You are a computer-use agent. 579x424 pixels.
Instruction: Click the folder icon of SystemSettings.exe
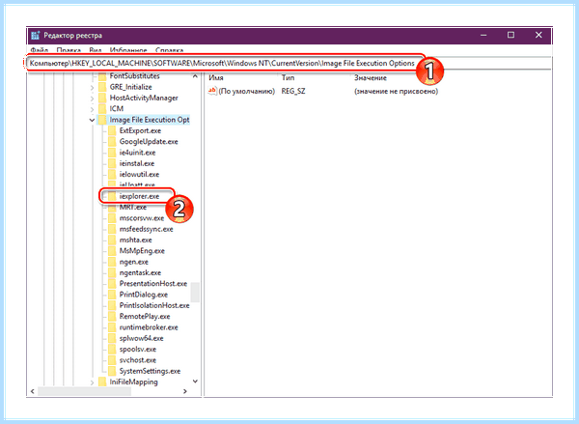pos(112,371)
